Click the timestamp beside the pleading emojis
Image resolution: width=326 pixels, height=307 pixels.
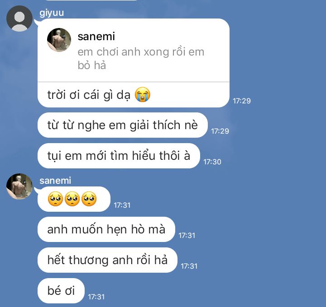(122, 205)
